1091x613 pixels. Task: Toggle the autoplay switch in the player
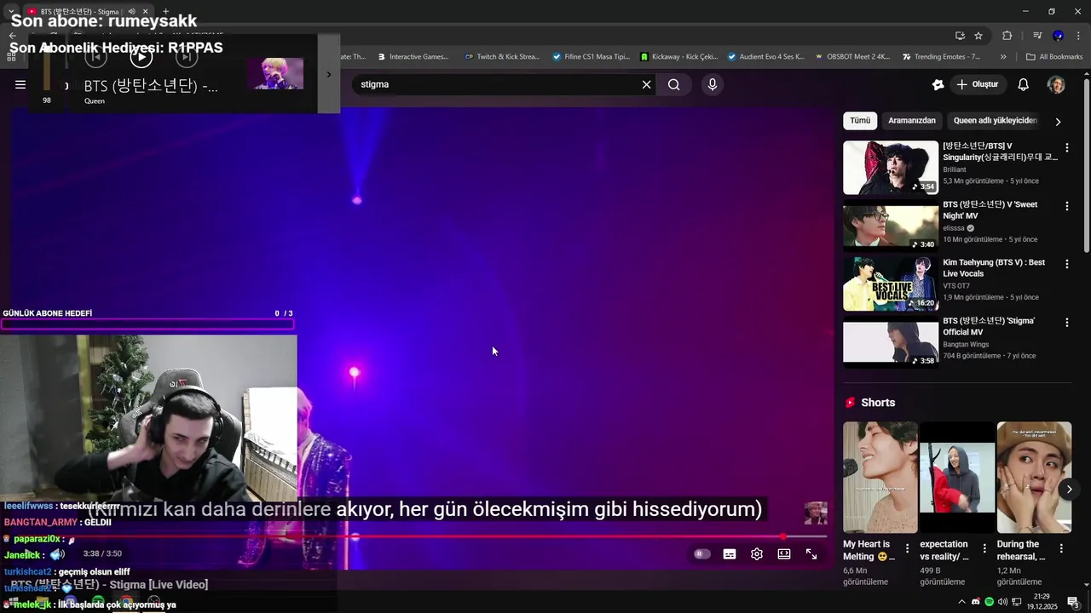click(x=701, y=554)
